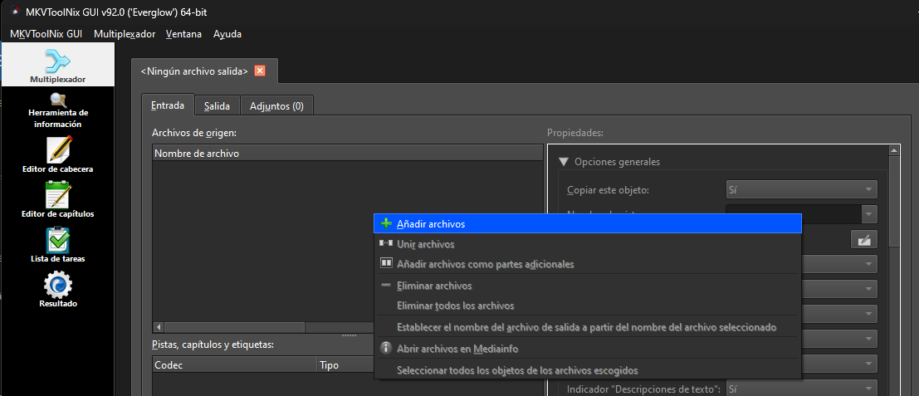Screen dimensions: 919x396
Task: Switch to the Salida tab
Action: tap(217, 106)
